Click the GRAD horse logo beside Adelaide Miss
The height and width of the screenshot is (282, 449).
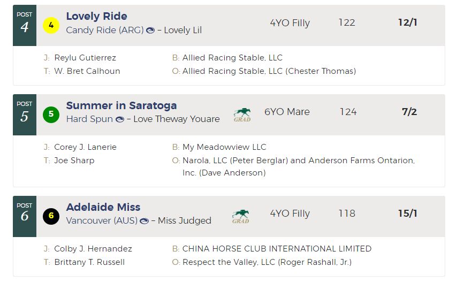point(240,217)
